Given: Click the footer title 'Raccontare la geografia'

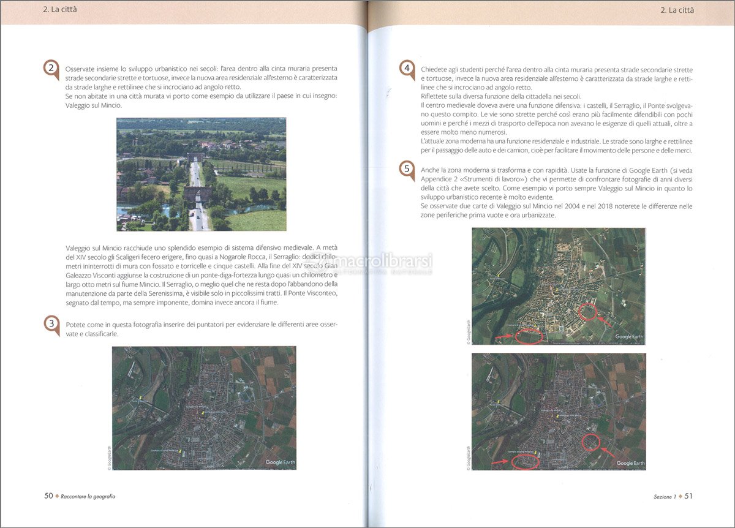Looking at the screenshot, I should (88, 496).
